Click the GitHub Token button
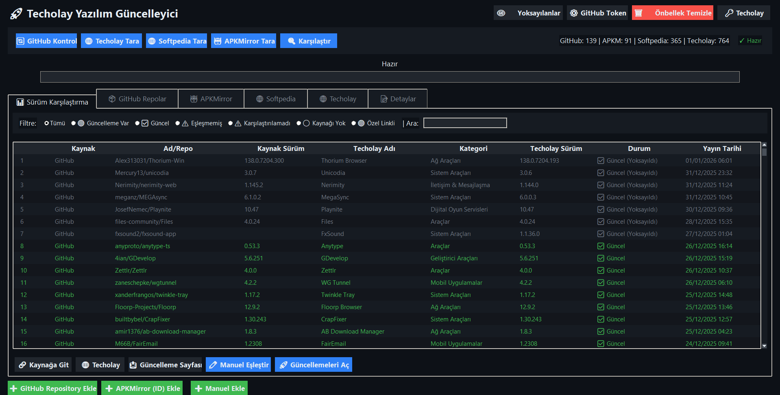780x395 pixels. (x=597, y=13)
